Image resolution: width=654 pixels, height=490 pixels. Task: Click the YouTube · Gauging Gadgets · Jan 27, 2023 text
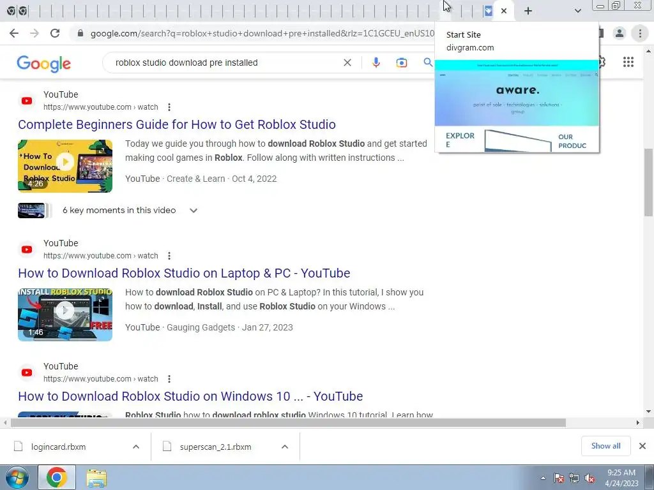[x=209, y=327]
